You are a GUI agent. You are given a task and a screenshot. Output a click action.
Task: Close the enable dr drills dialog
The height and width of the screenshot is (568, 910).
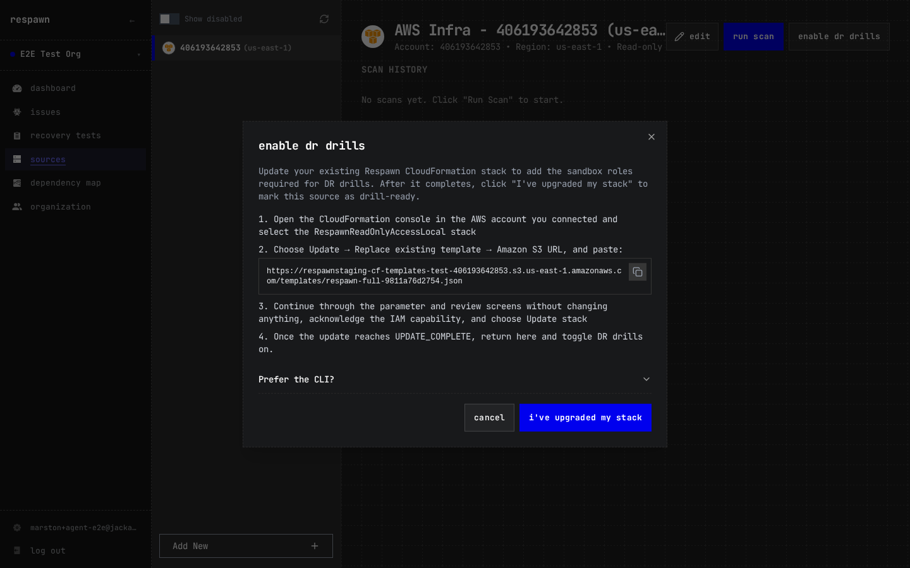(x=651, y=137)
